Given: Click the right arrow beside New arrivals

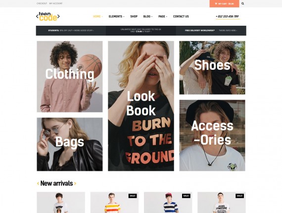Looking at the screenshot, I should (75, 184).
